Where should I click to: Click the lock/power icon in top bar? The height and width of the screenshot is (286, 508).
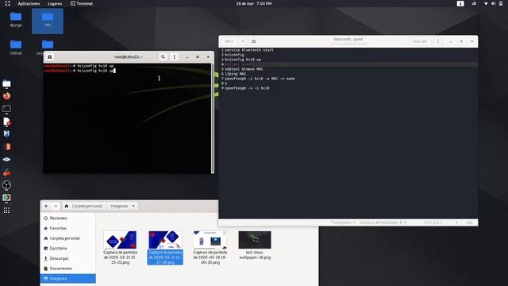[501, 3]
